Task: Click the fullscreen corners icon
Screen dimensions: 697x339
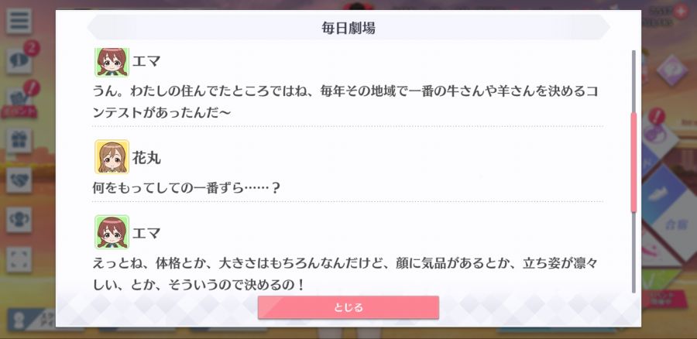Action: pyautogui.click(x=19, y=259)
